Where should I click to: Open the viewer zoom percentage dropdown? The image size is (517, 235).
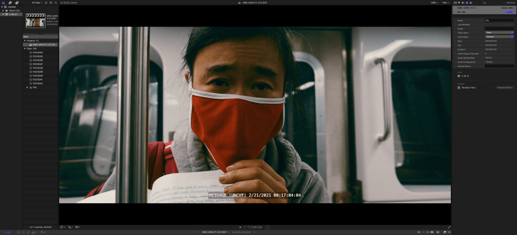[x=434, y=3]
